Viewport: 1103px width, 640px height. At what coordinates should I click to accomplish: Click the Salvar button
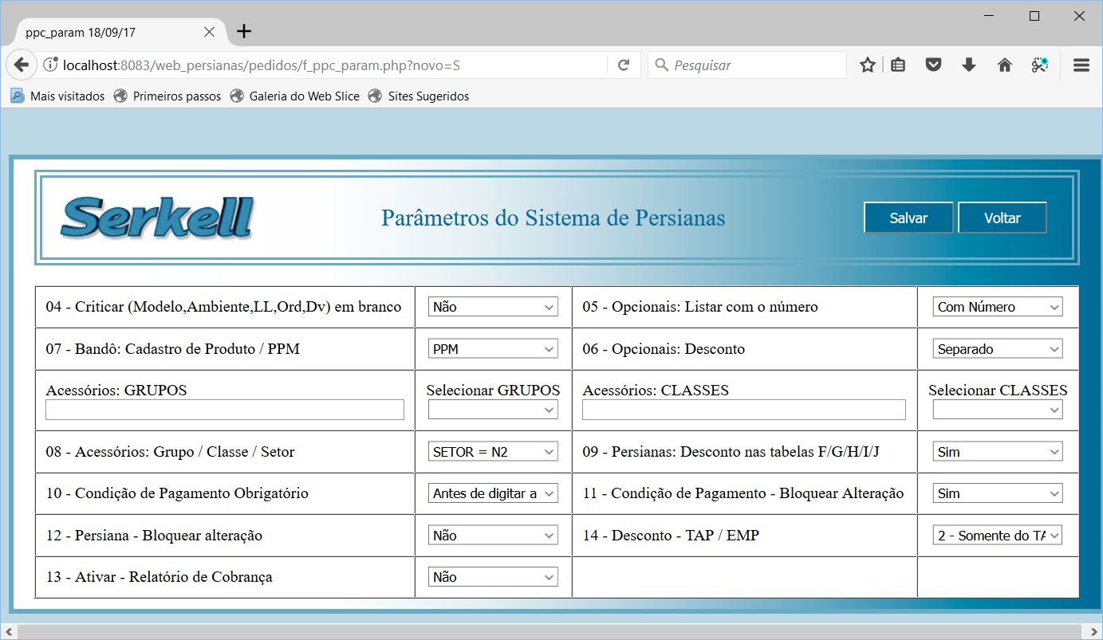(x=908, y=218)
